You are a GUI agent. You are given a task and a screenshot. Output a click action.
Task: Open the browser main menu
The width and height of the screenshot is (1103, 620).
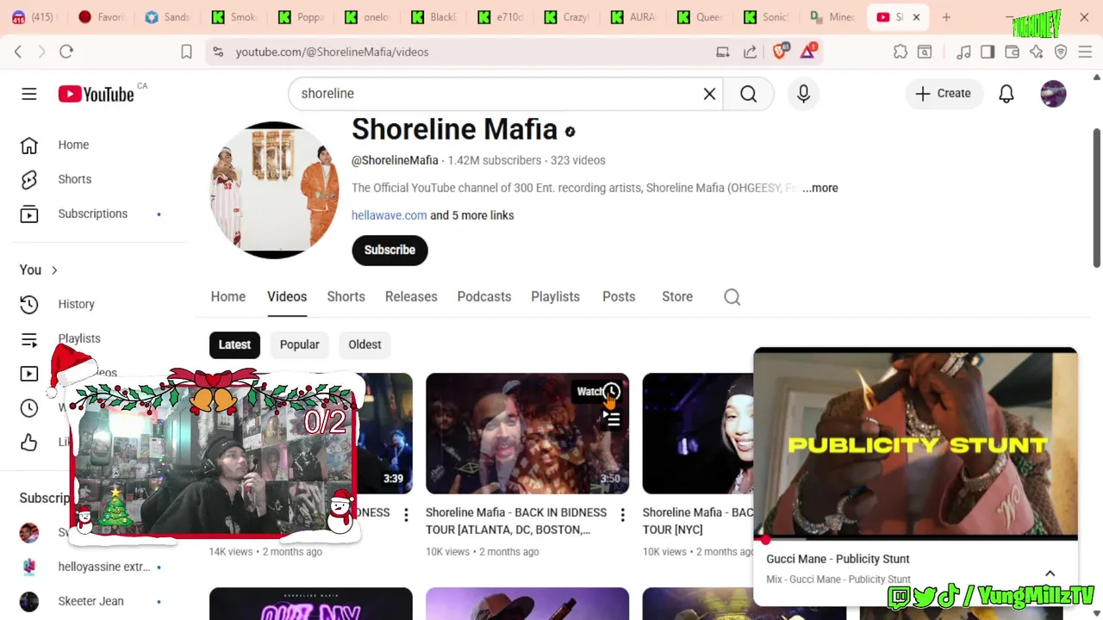(1085, 52)
